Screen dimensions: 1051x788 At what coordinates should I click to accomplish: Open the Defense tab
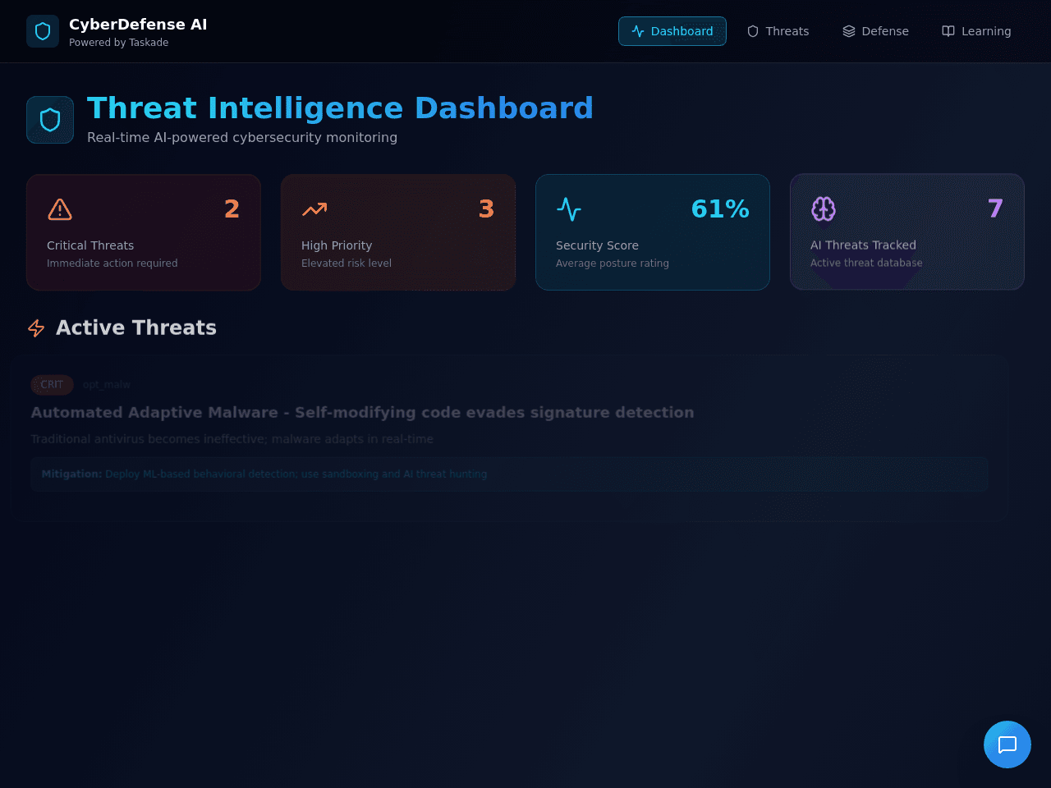pos(875,31)
